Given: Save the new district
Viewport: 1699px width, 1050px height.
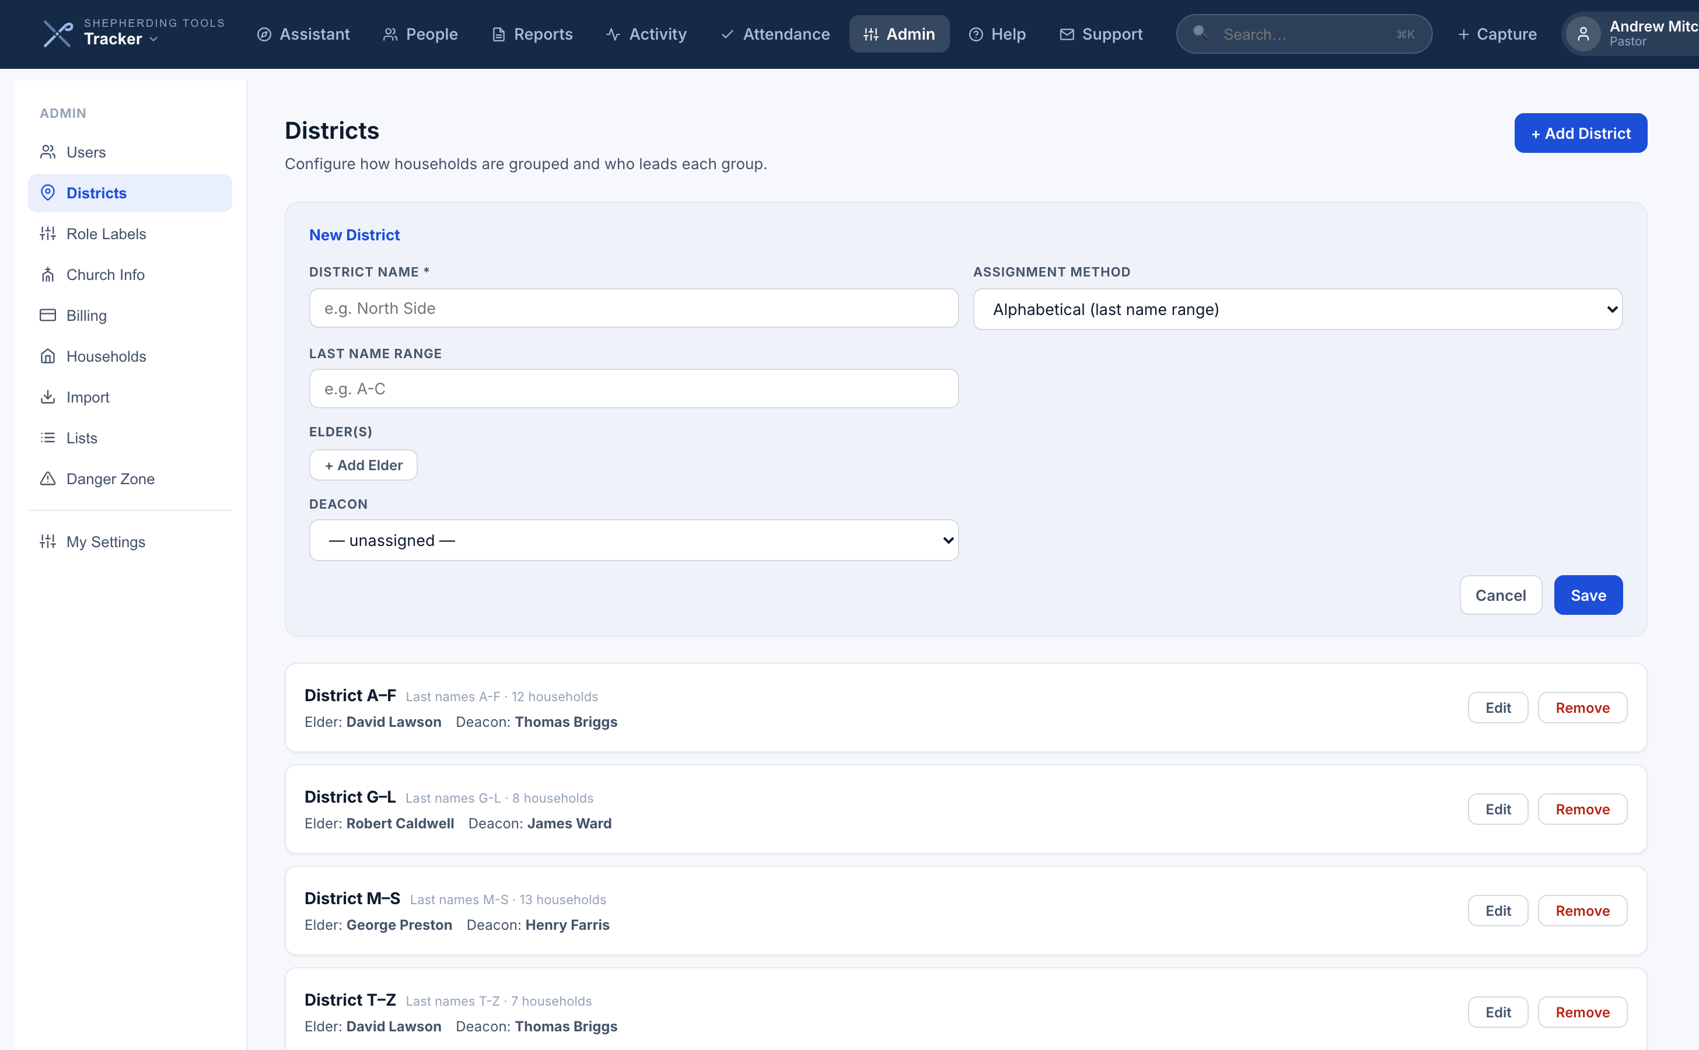Looking at the screenshot, I should point(1588,595).
